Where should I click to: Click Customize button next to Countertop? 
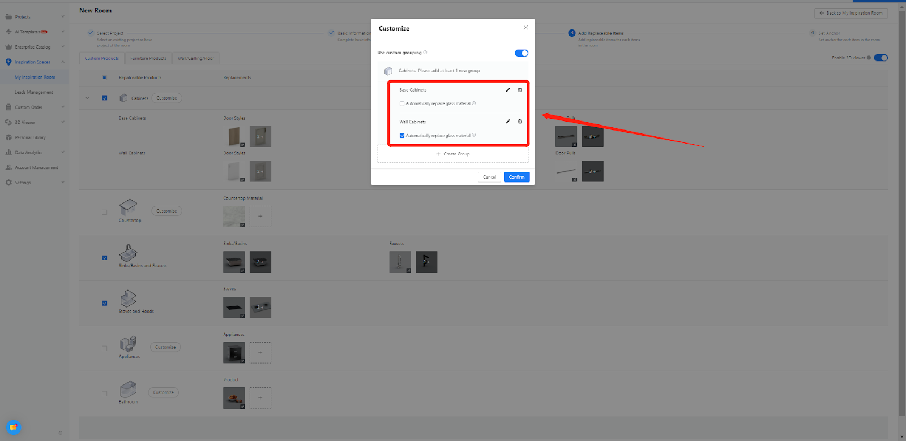(x=166, y=211)
